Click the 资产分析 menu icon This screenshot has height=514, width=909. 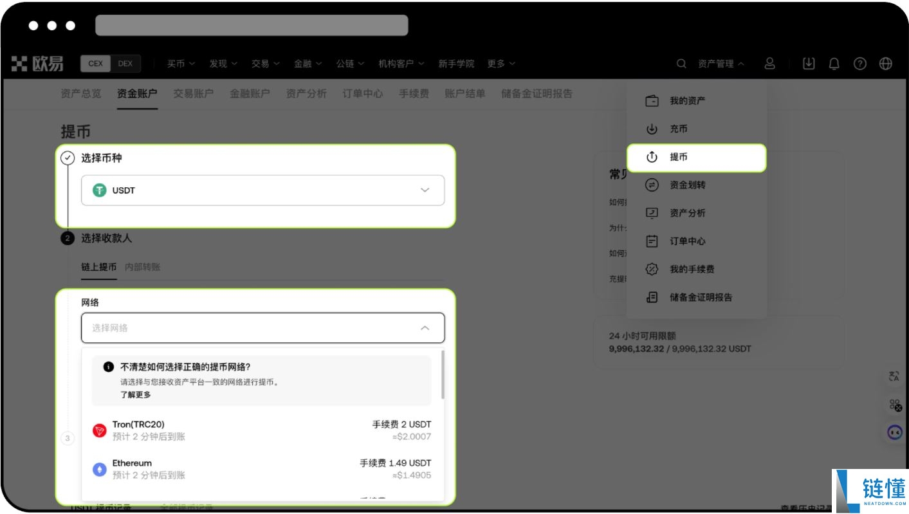(652, 213)
